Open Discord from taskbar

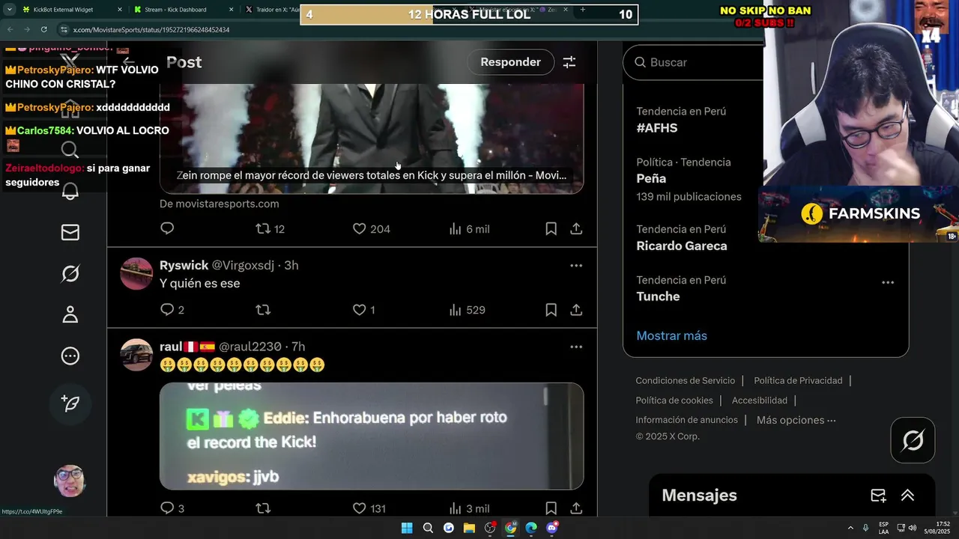pos(552,528)
